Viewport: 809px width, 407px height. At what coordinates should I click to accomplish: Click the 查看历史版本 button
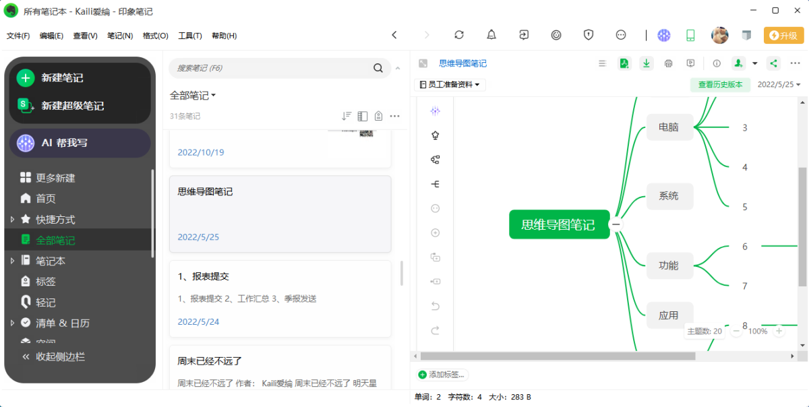click(x=720, y=85)
